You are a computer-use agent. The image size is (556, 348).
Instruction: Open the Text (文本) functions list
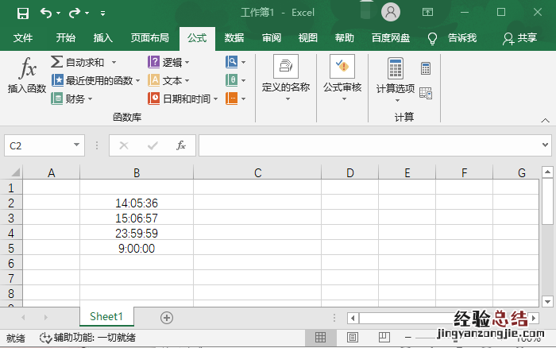(172, 80)
